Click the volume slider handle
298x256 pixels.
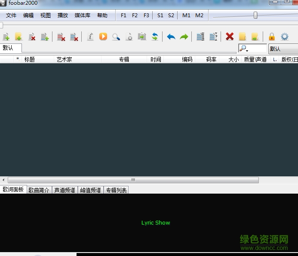click(255, 15)
